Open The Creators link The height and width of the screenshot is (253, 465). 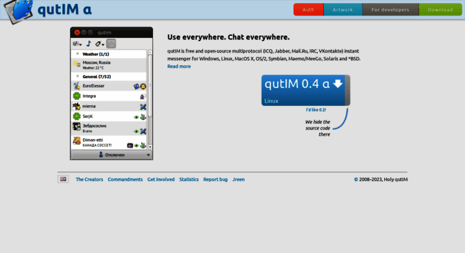pos(89,179)
